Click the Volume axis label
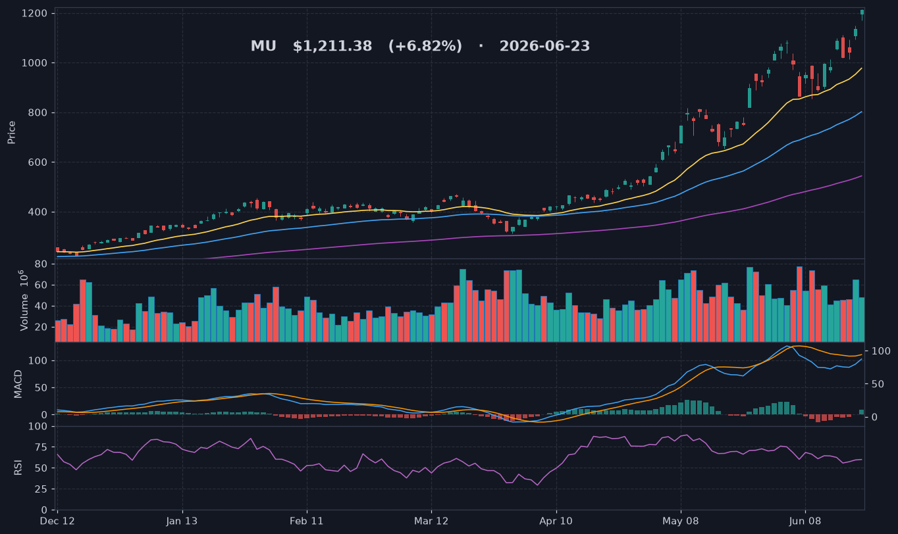The height and width of the screenshot is (534, 898). point(23,300)
